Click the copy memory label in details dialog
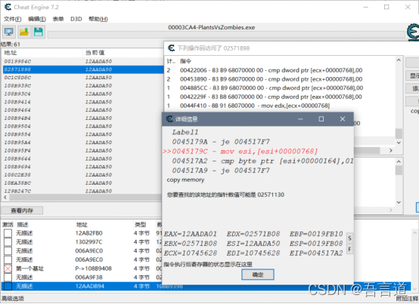 [x=185, y=180]
